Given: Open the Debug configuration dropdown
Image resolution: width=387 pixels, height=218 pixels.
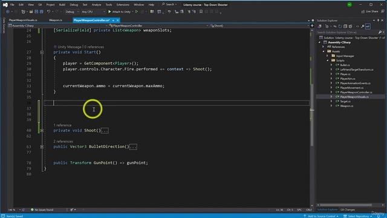Looking at the screenshot, I should tap(72, 12).
